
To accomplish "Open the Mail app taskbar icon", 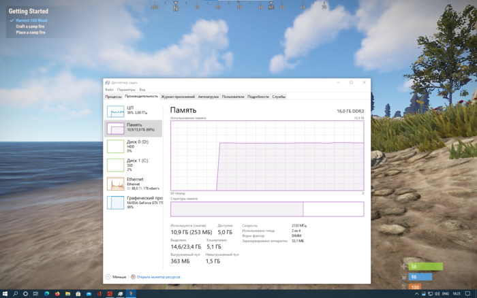I will click(89, 294).
